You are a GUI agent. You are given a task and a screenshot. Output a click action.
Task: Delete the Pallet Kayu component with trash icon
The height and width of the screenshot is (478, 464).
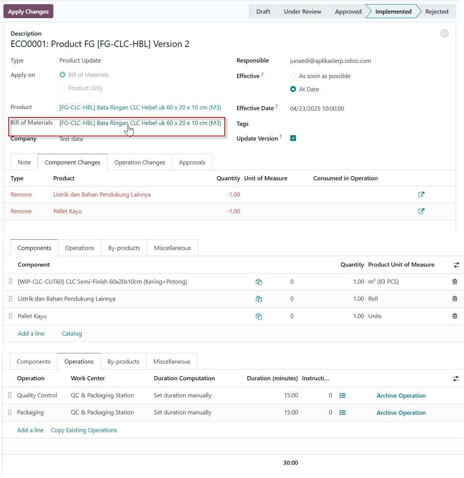pyautogui.click(x=455, y=316)
